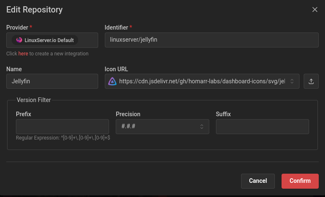Viewport: 325px width, 197px height.
Task: Open the Precision dropdown showing #.#.#
Action: tap(162, 127)
